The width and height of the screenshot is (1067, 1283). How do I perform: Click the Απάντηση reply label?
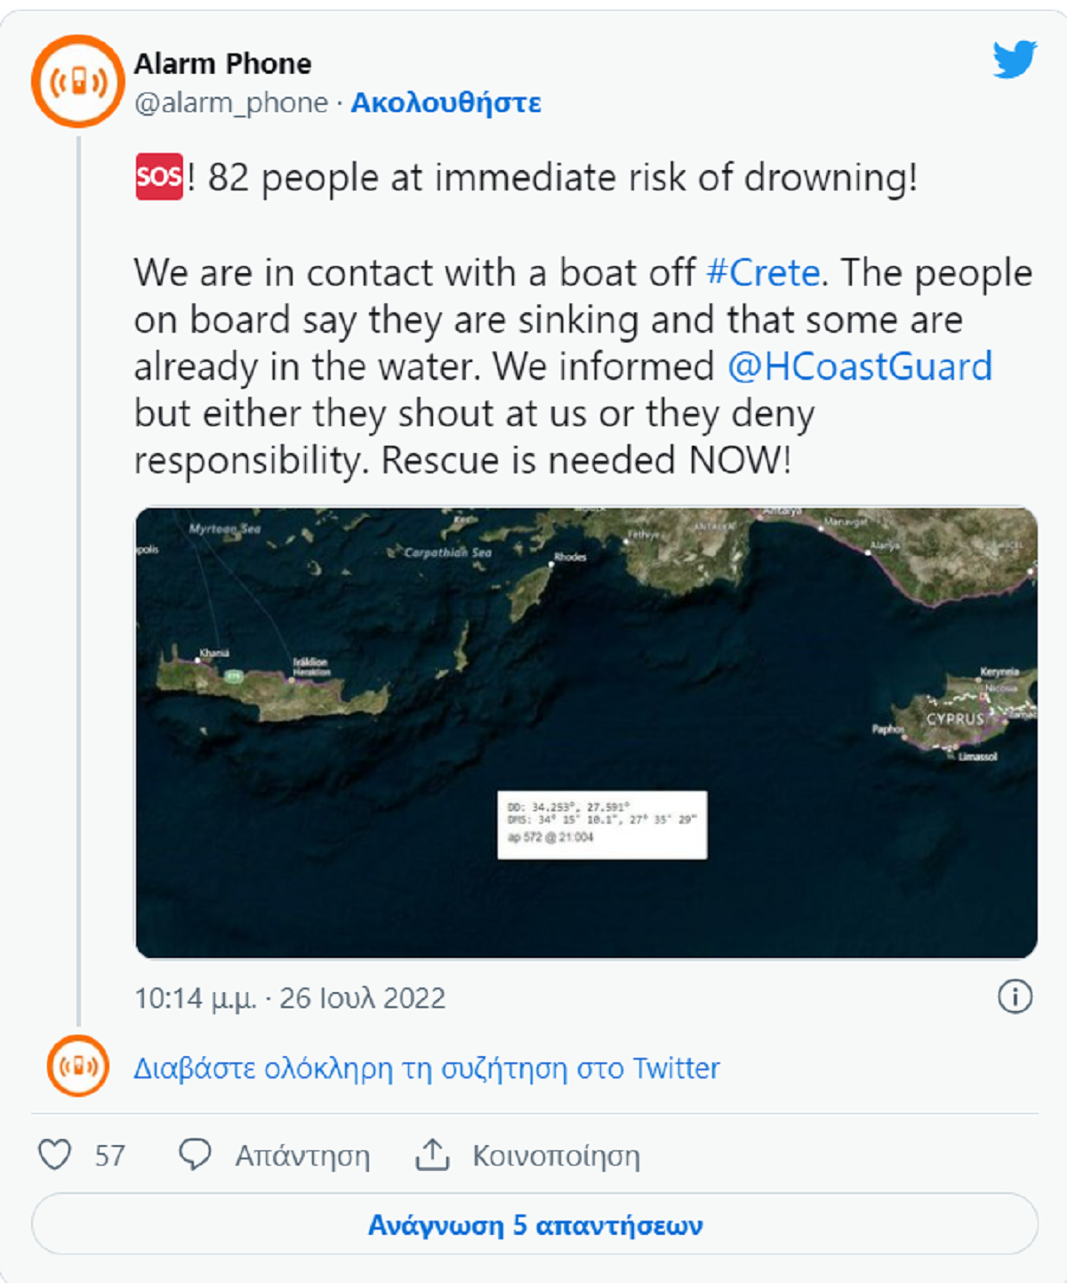pos(302,1156)
